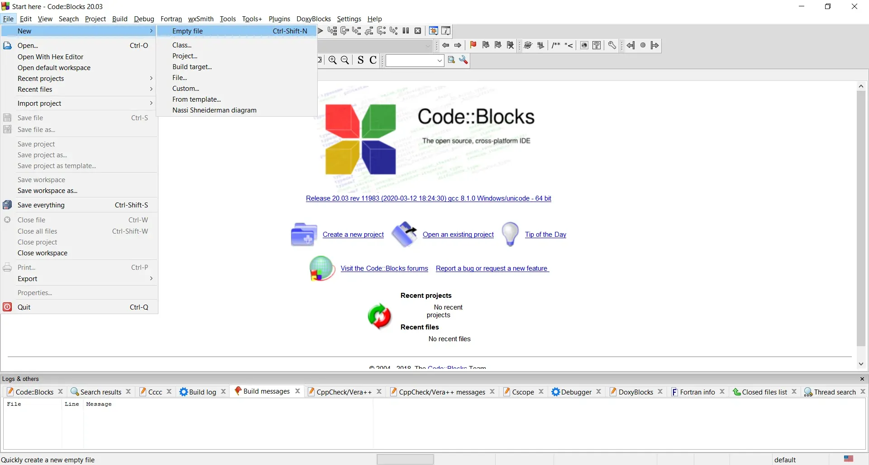Click the Jump forward arrow icon
Image resolution: width=869 pixels, height=465 pixels.
coord(458,45)
